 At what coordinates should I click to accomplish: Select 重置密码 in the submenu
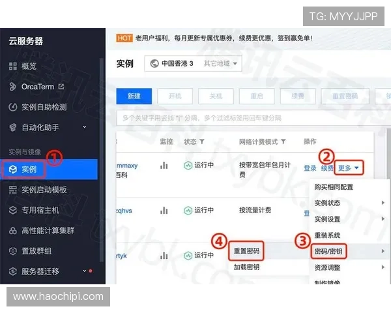pos(246,251)
